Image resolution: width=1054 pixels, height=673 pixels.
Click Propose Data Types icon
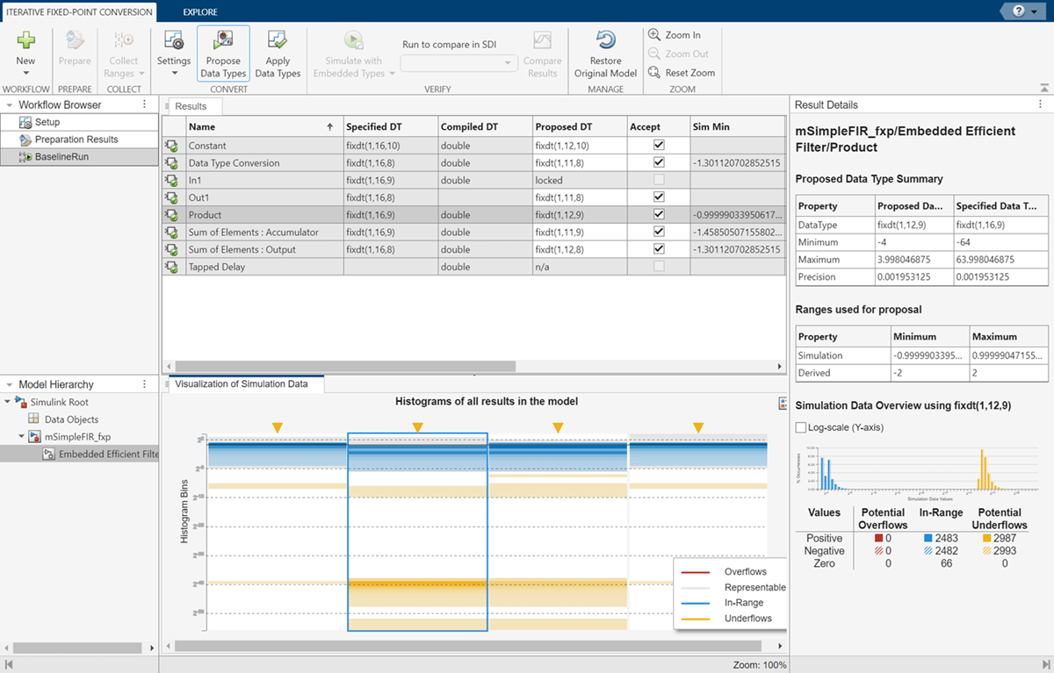click(223, 40)
